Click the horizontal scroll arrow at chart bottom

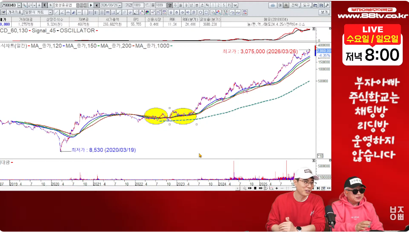click(x=238, y=188)
